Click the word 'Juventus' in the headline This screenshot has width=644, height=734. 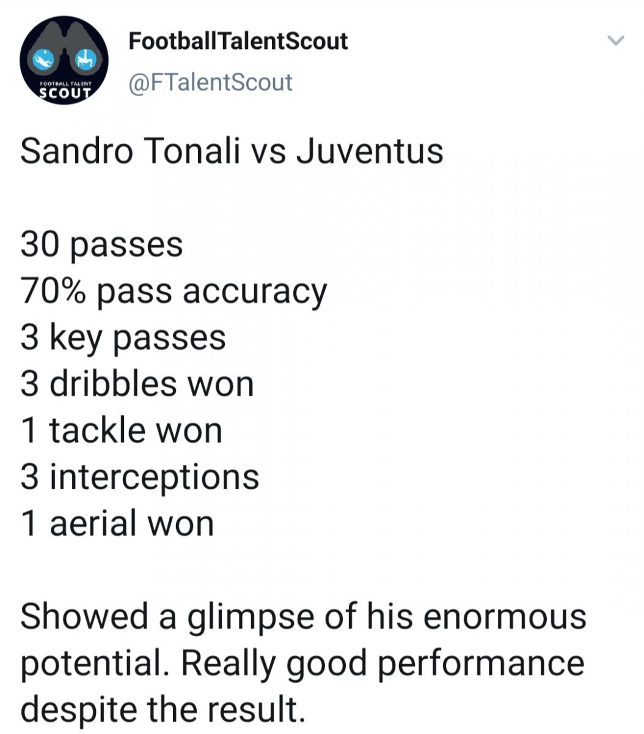coord(370,152)
